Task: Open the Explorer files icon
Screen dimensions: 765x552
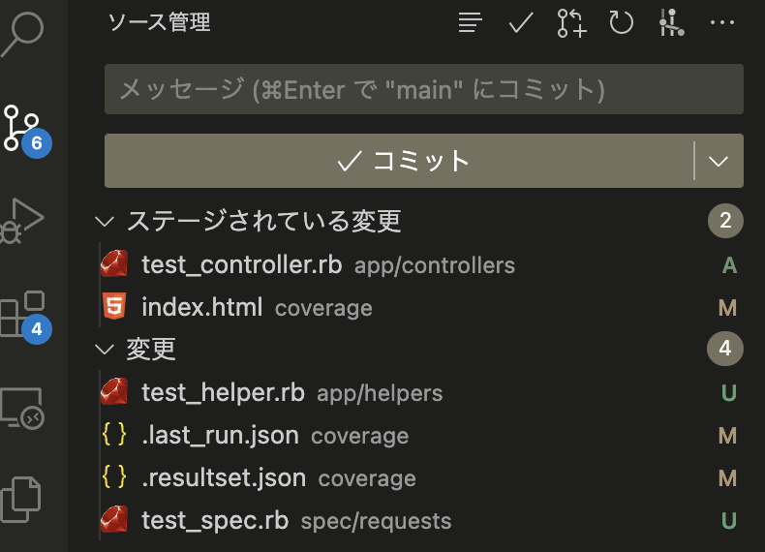Action: click(x=21, y=500)
